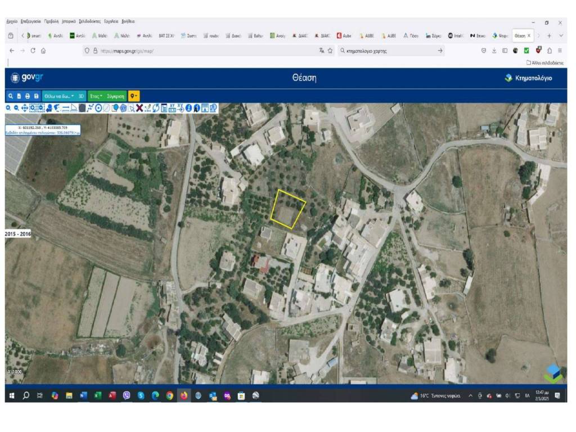The height and width of the screenshot is (432, 576).
Task: Select the circle target drawing tool
Action: click(98, 108)
